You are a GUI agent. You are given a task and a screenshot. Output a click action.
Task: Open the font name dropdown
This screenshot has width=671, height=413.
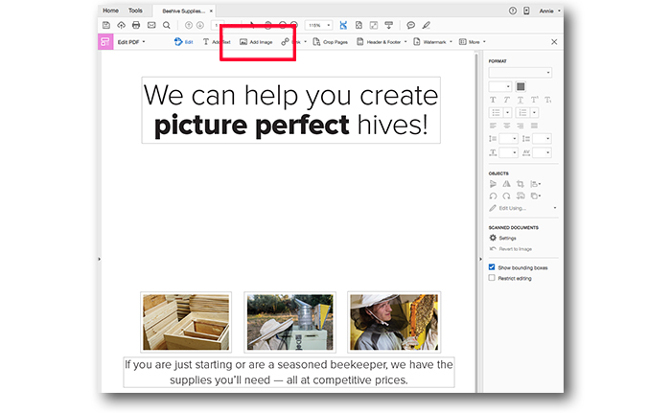[x=520, y=73]
